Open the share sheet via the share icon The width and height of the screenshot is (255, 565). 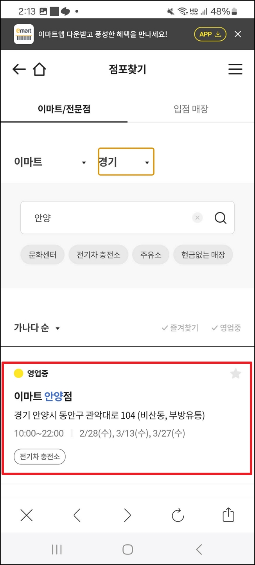(228, 515)
